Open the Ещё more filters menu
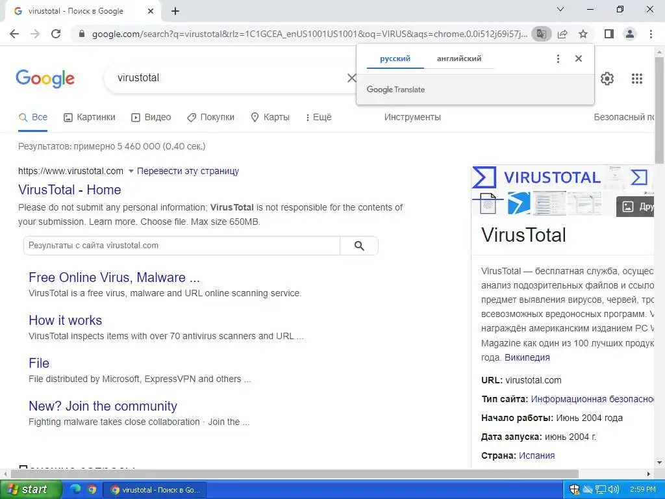 click(318, 118)
